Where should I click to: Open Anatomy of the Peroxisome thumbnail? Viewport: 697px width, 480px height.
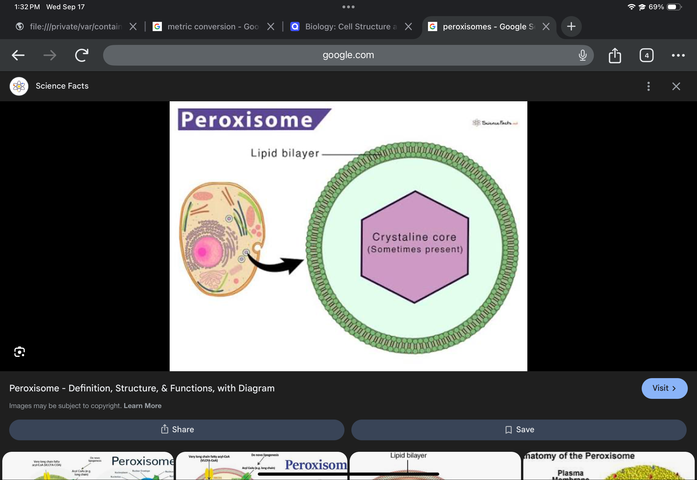(x=609, y=466)
